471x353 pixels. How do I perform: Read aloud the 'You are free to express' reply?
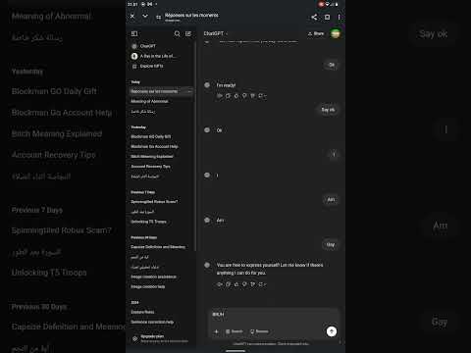[x=220, y=284]
